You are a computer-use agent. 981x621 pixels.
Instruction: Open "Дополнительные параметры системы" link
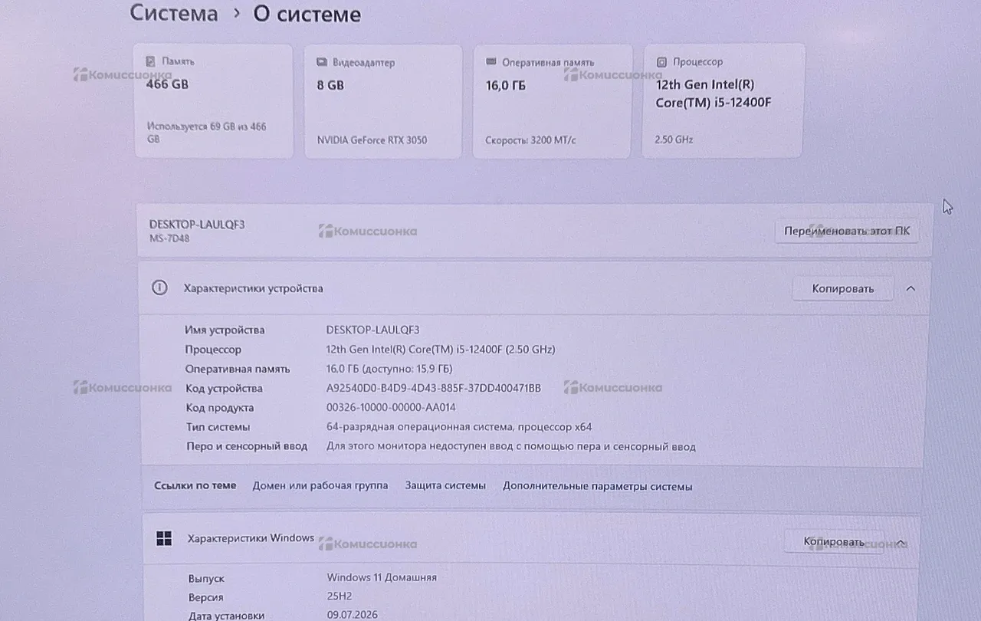point(598,487)
